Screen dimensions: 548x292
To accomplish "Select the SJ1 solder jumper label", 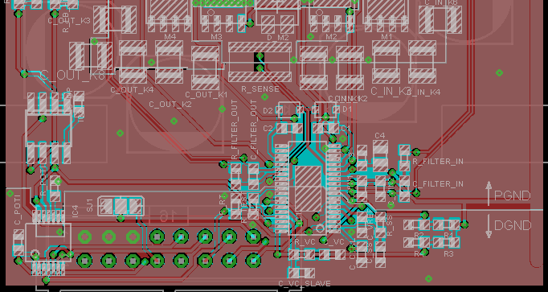I will click(x=90, y=204).
